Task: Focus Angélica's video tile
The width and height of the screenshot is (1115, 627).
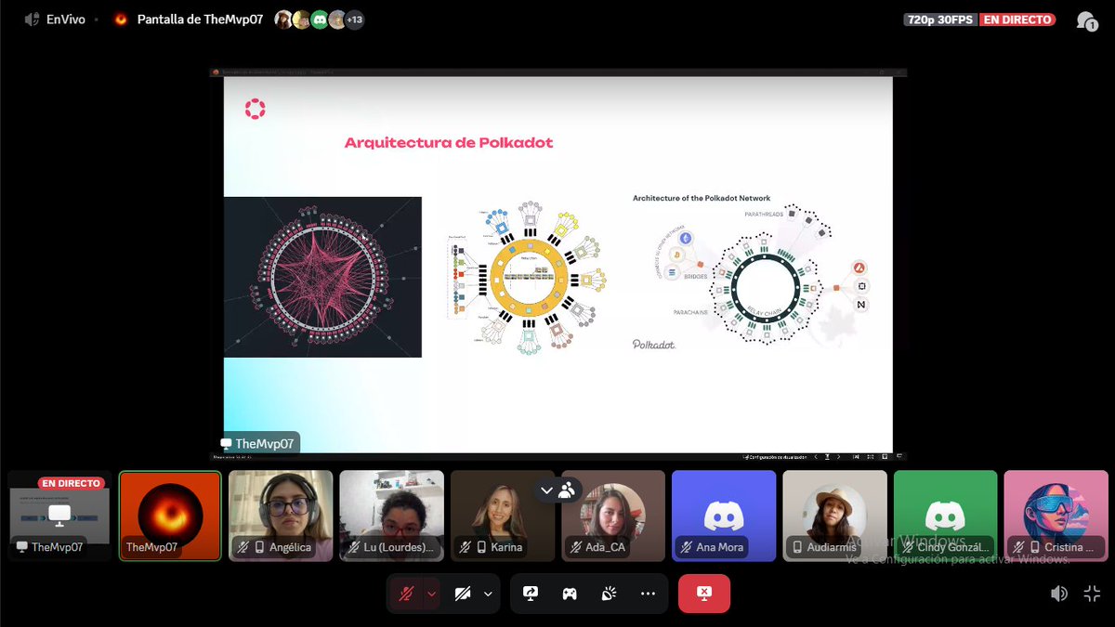Action: tap(281, 516)
